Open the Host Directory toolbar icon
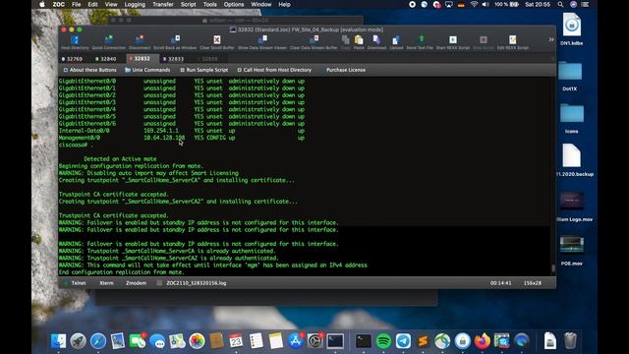This screenshot has height=354, width=629. tap(75, 42)
